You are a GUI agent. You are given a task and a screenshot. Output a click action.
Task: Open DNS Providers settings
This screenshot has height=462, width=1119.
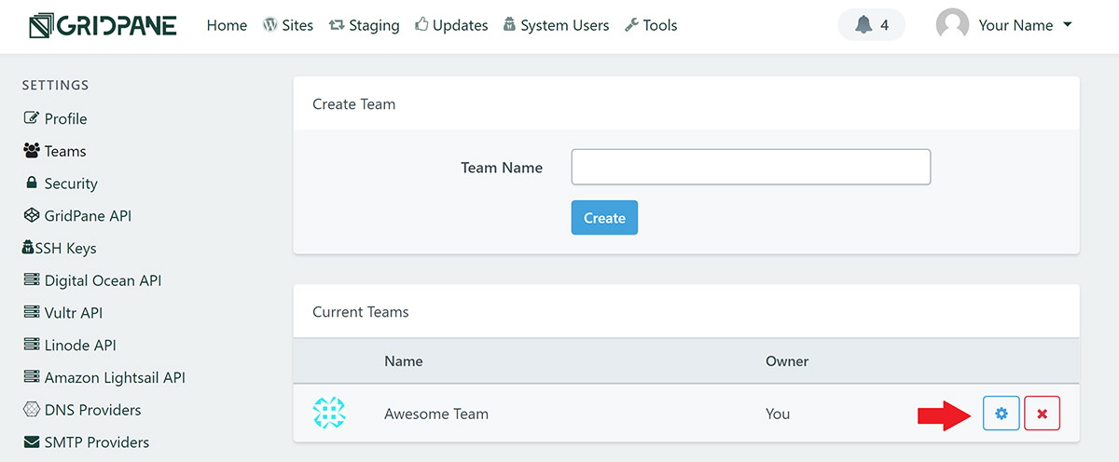tap(82, 410)
